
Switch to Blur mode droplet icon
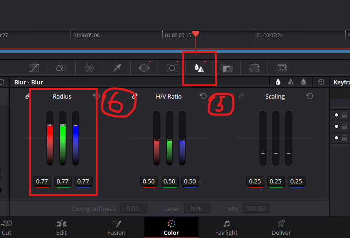[x=278, y=82]
